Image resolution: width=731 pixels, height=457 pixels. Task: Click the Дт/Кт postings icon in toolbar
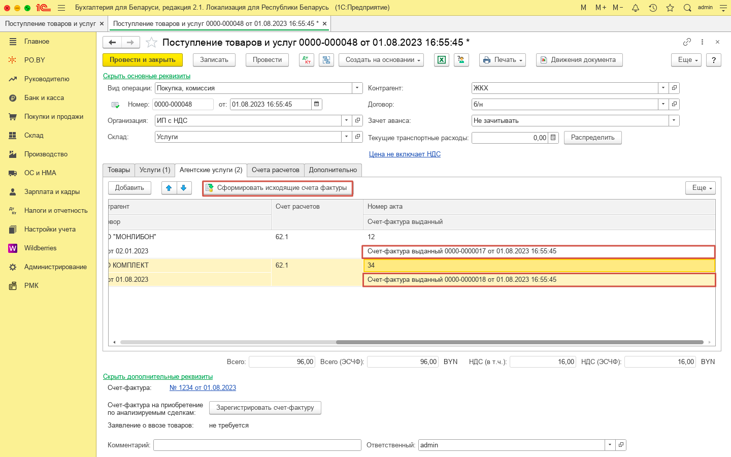click(x=307, y=60)
